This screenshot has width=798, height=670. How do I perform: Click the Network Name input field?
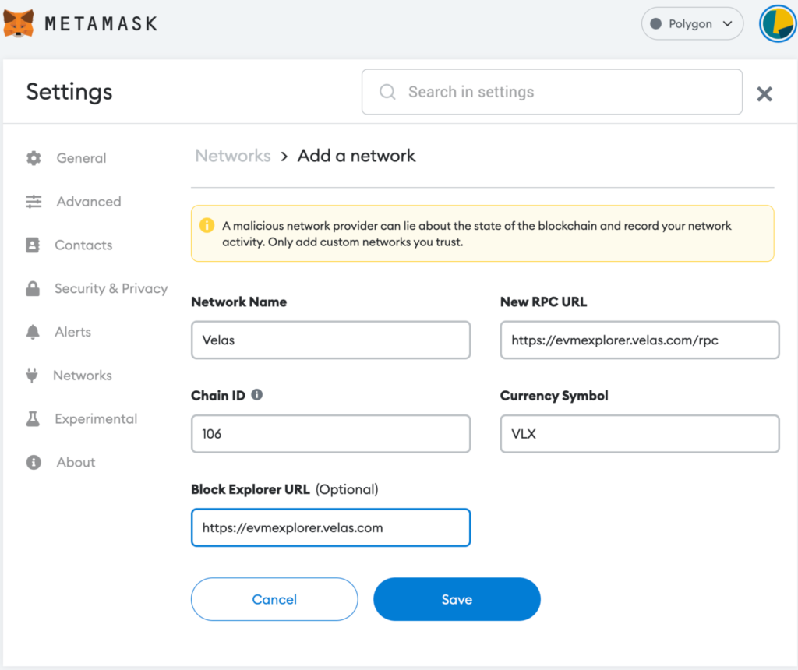(330, 340)
